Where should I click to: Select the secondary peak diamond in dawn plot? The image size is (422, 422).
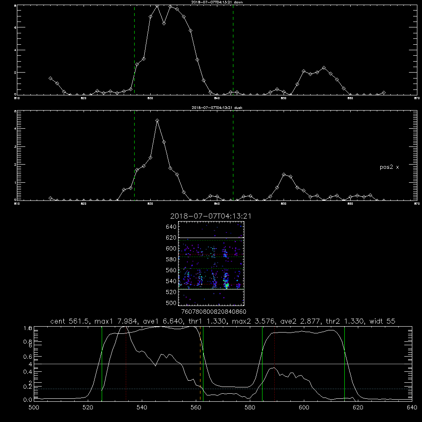click(x=324, y=68)
